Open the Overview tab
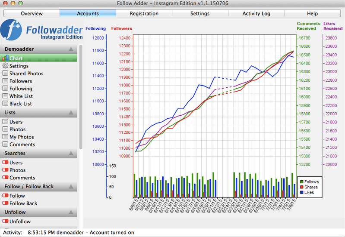This screenshot has width=345, height=237. (32, 13)
